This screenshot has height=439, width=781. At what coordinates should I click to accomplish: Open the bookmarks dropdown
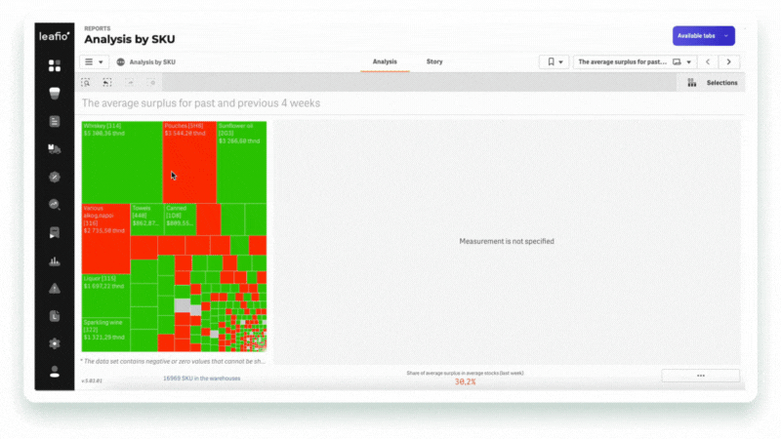554,61
